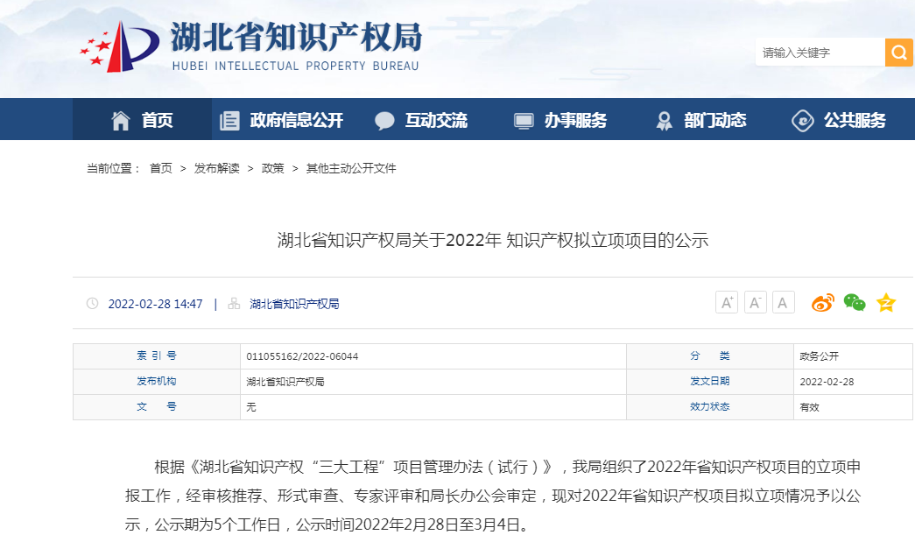Screen dimensions: 915x549
Task: Share article to QQ Zone star icon
Action: pyautogui.click(x=886, y=303)
